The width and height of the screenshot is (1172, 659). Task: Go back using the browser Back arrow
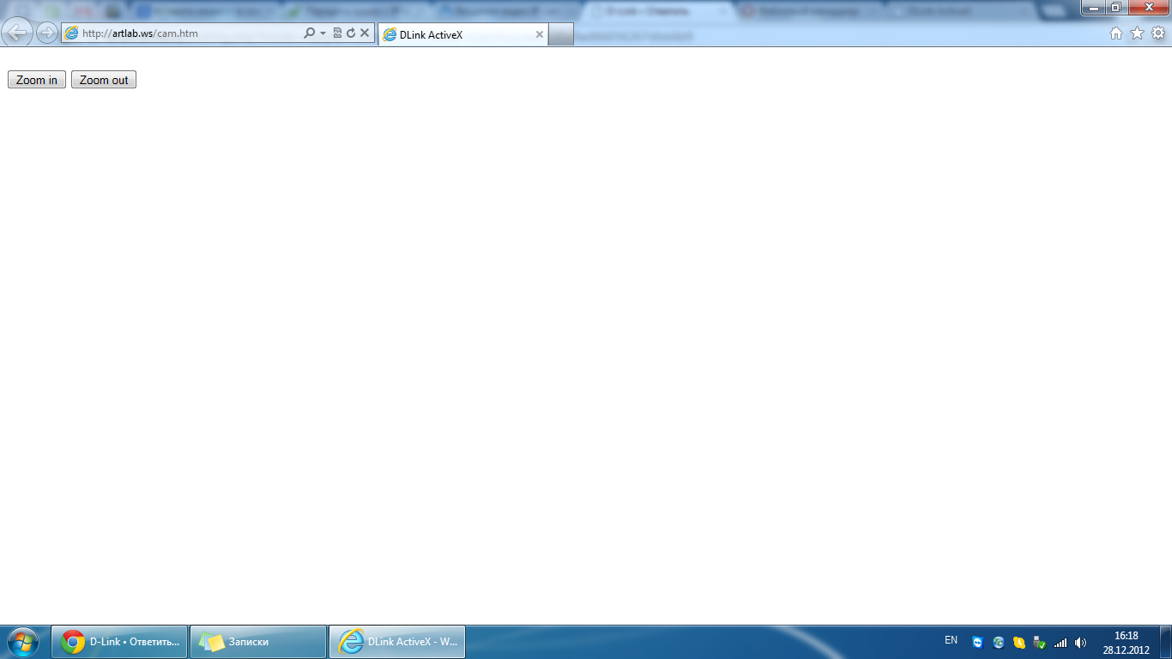pos(18,33)
